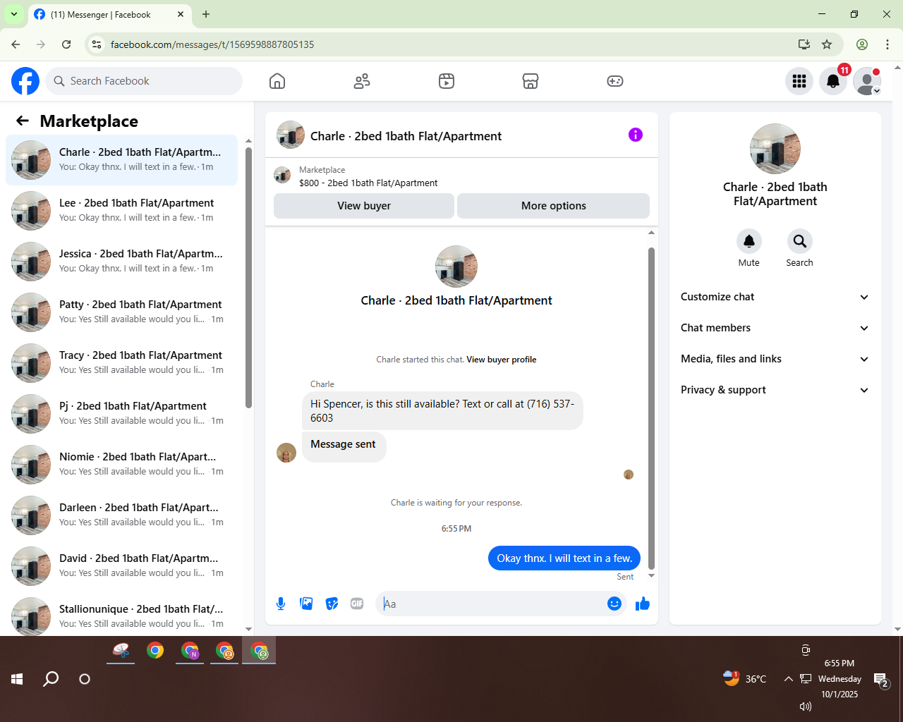Open the Patty conversation

(122, 312)
